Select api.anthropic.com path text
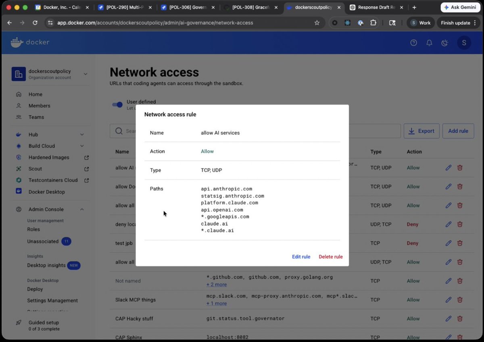Image resolution: width=484 pixels, height=342 pixels. [226, 189]
